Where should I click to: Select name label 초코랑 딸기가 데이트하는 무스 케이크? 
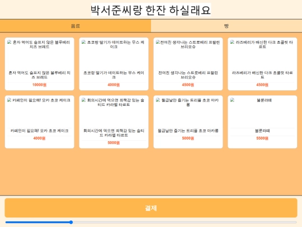[x=114, y=75]
